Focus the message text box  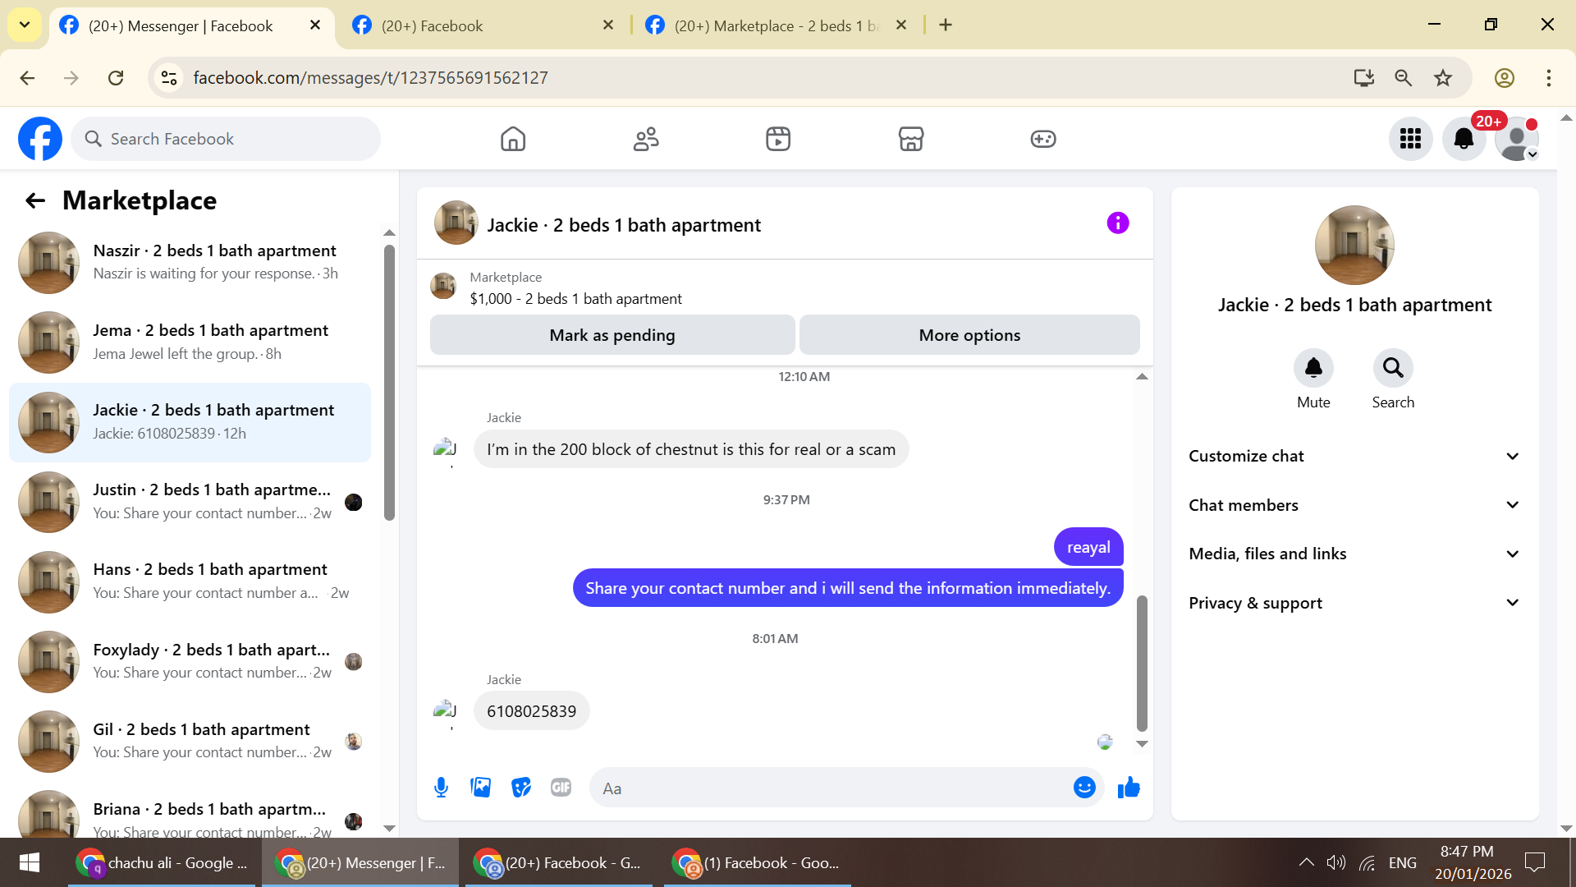[829, 788]
